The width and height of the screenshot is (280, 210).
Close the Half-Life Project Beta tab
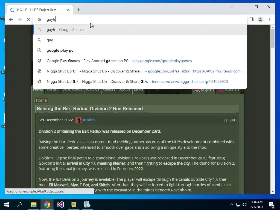pos(68,10)
